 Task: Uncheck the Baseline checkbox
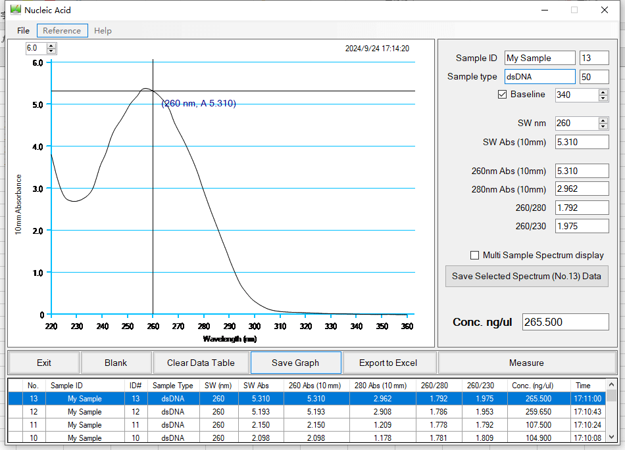coord(503,95)
